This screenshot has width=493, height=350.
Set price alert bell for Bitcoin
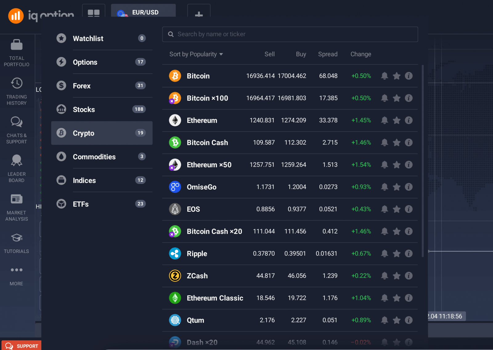point(385,76)
